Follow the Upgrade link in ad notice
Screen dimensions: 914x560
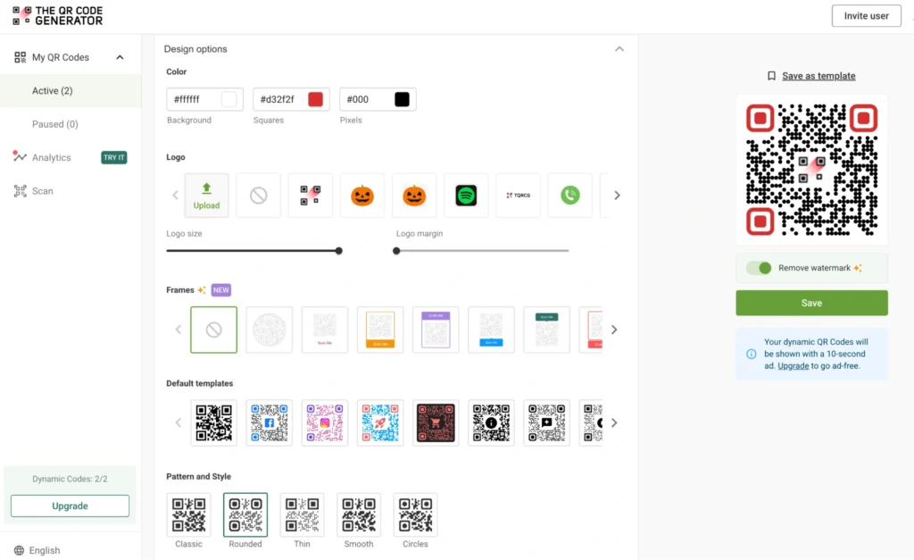[x=793, y=366]
